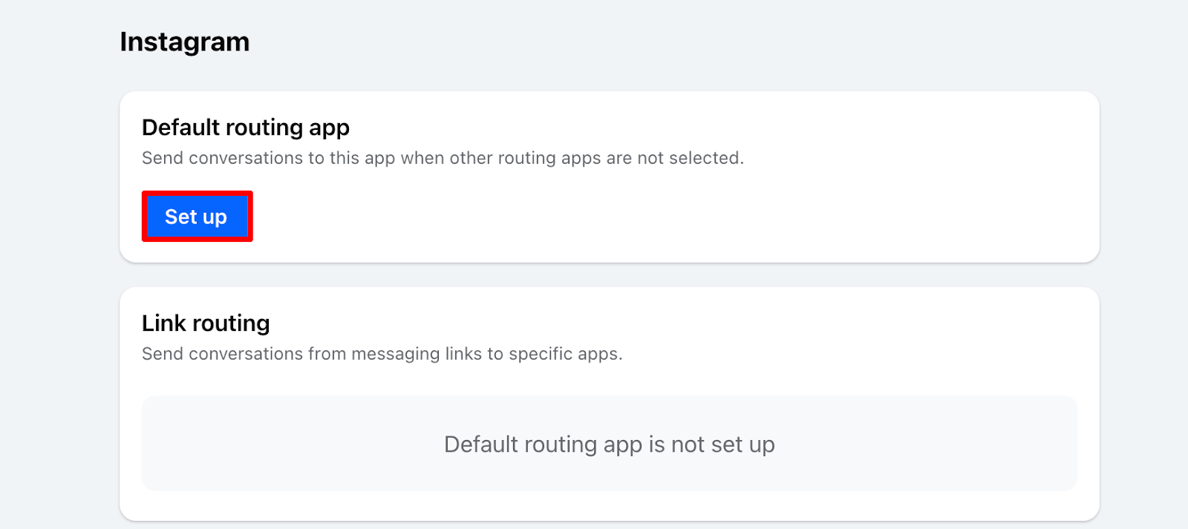
Task: Click empty space right of the Set up button
Action: (x=594, y=217)
